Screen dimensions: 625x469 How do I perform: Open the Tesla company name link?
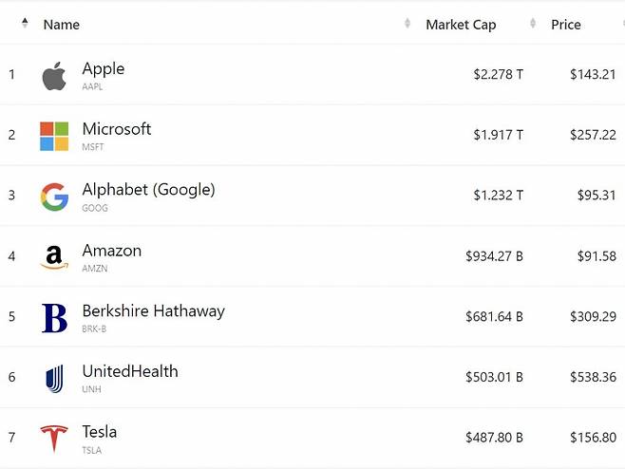coord(100,432)
